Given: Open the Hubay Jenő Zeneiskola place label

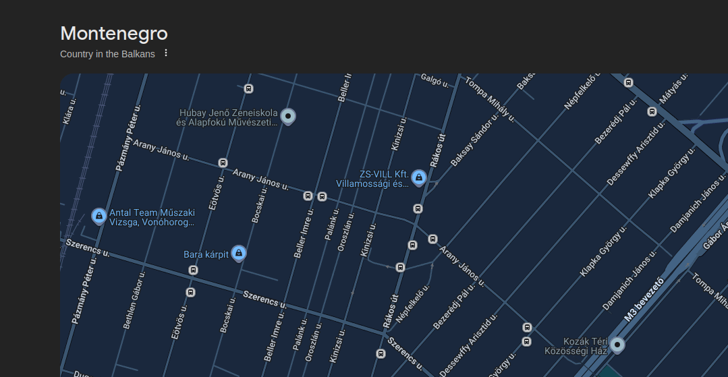Looking at the screenshot, I should click(227, 117).
